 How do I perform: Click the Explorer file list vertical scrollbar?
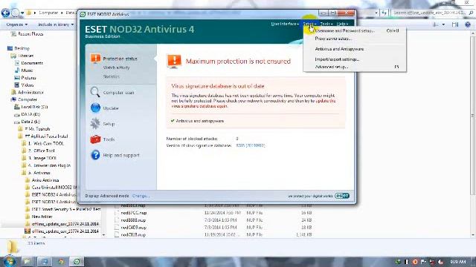click(473, 133)
